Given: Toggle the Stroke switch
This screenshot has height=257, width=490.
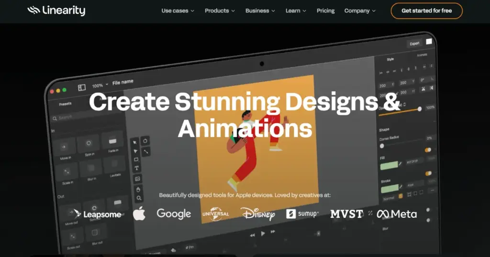Looking at the screenshot, I should click(x=428, y=173).
